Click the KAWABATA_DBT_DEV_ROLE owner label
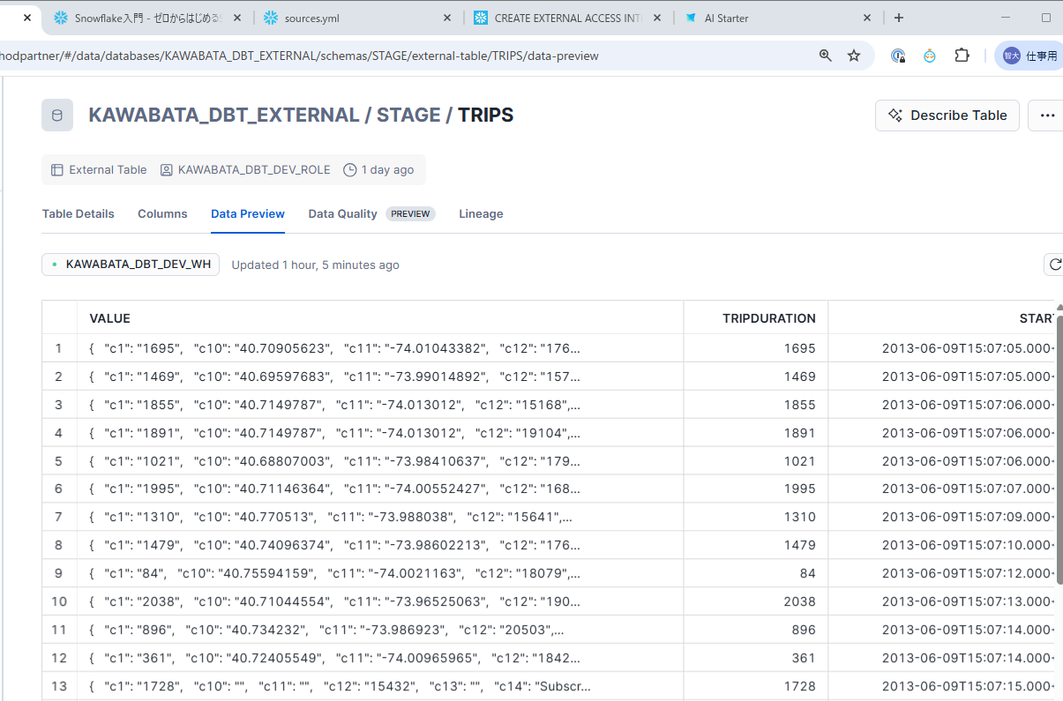Viewport: 1063px width, 701px height. (x=245, y=169)
